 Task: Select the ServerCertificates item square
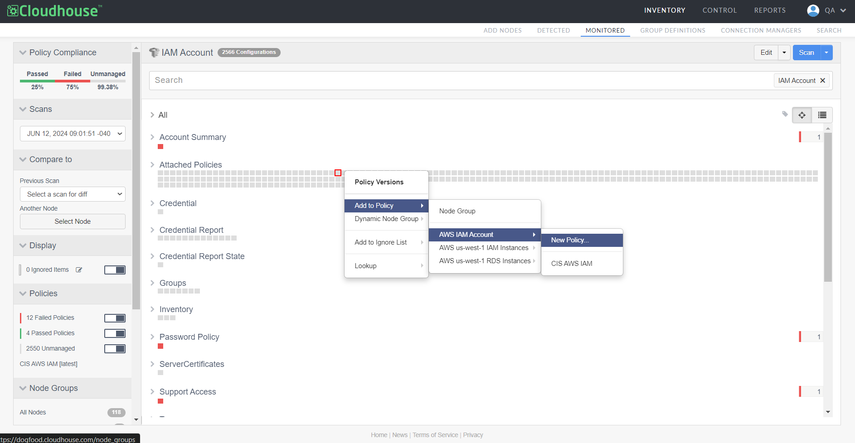160,373
